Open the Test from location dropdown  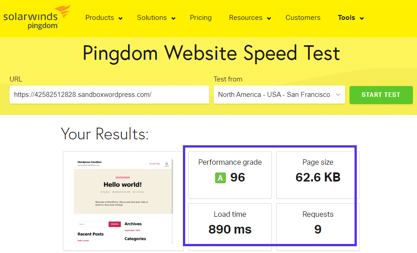coord(279,95)
